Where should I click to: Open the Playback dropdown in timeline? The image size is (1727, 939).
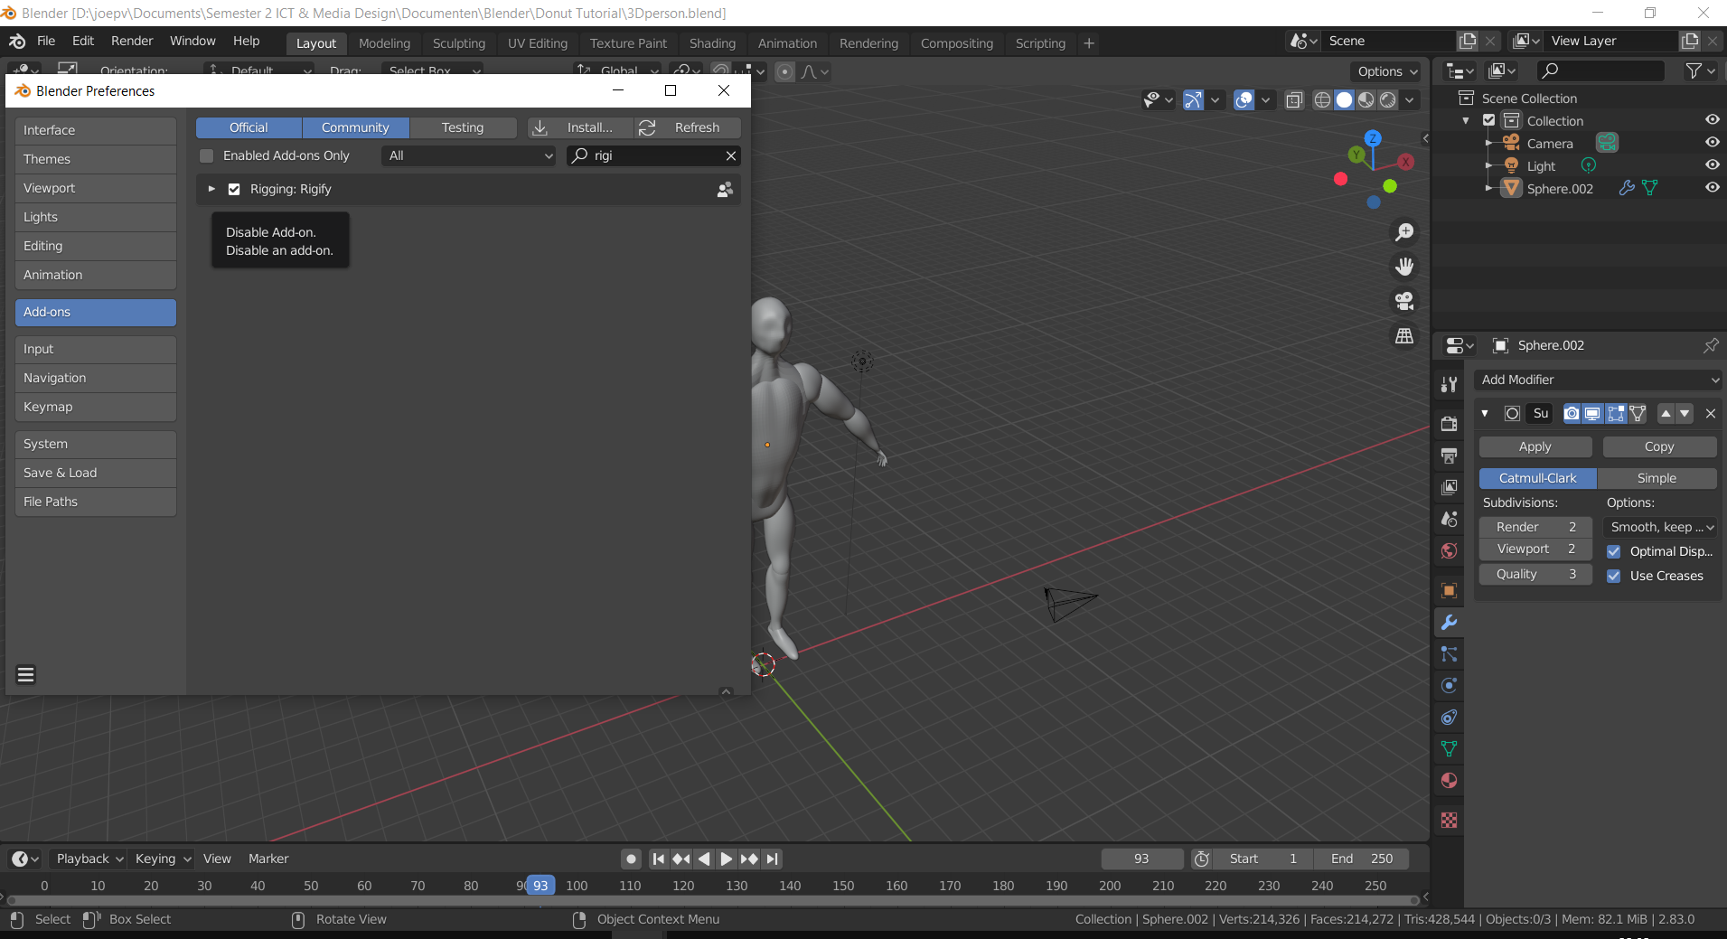88,859
